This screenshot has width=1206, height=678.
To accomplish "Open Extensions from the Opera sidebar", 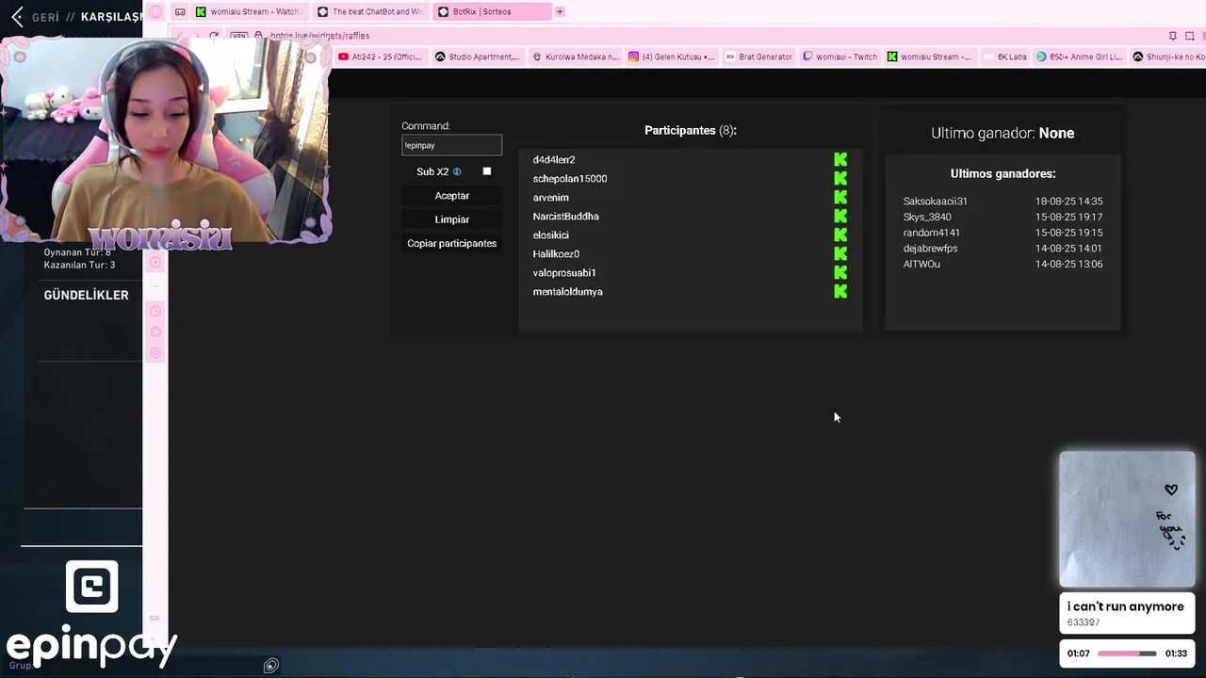I will [155, 331].
